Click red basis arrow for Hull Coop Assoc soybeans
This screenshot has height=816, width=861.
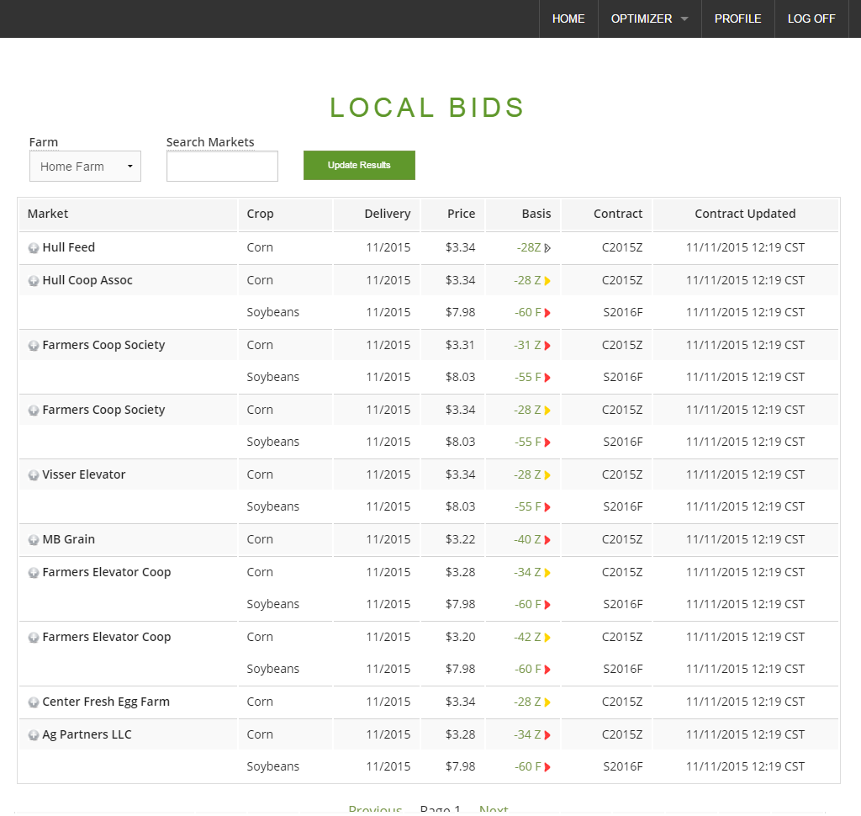(x=547, y=313)
